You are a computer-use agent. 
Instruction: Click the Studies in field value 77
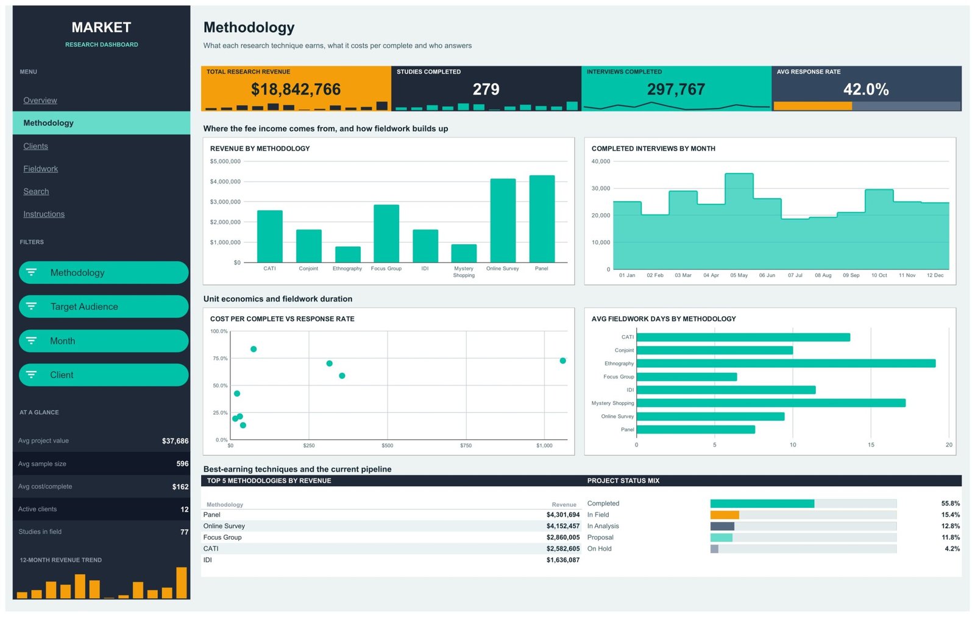coord(185,532)
